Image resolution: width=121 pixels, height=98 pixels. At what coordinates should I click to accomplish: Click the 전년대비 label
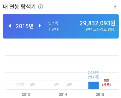pos(55,30)
